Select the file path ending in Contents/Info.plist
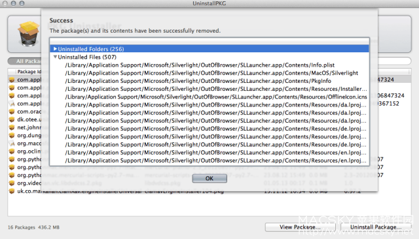The image size is (419, 239). (200, 65)
